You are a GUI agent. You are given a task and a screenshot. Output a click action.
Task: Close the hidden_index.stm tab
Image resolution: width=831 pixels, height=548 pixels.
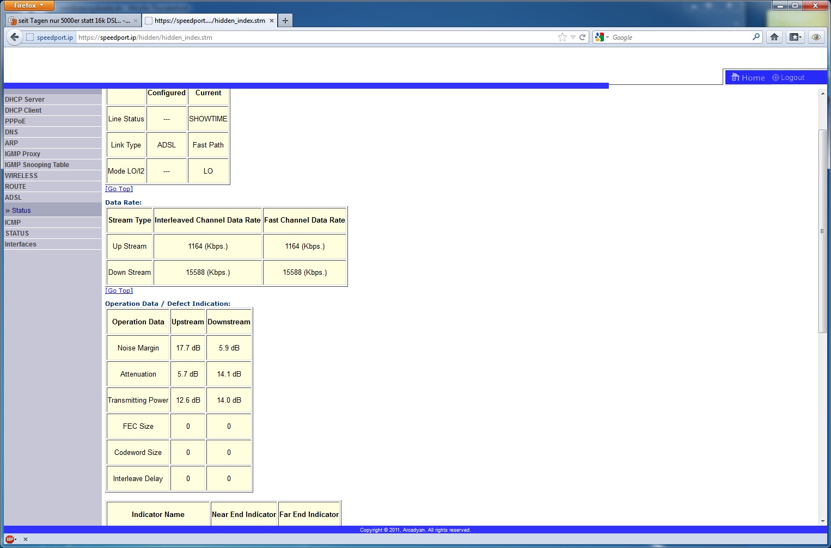coord(271,21)
